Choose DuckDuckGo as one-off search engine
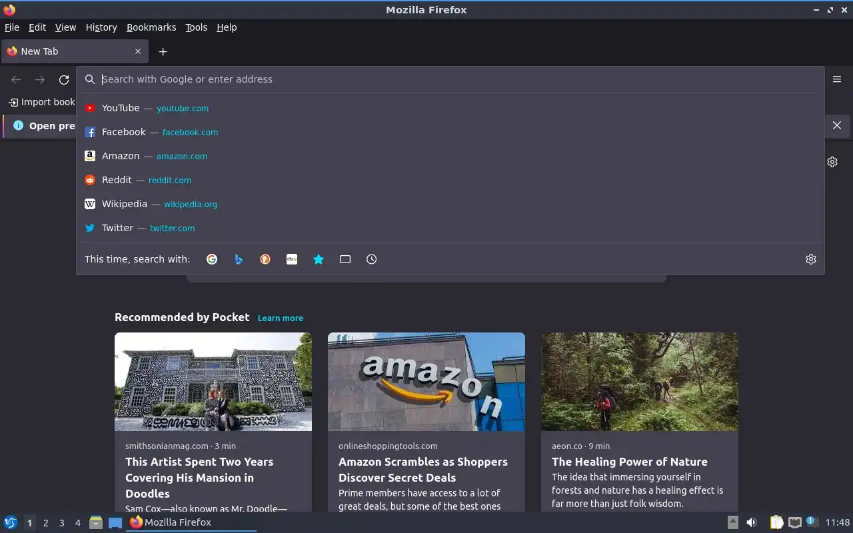The image size is (853, 533). tap(265, 259)
